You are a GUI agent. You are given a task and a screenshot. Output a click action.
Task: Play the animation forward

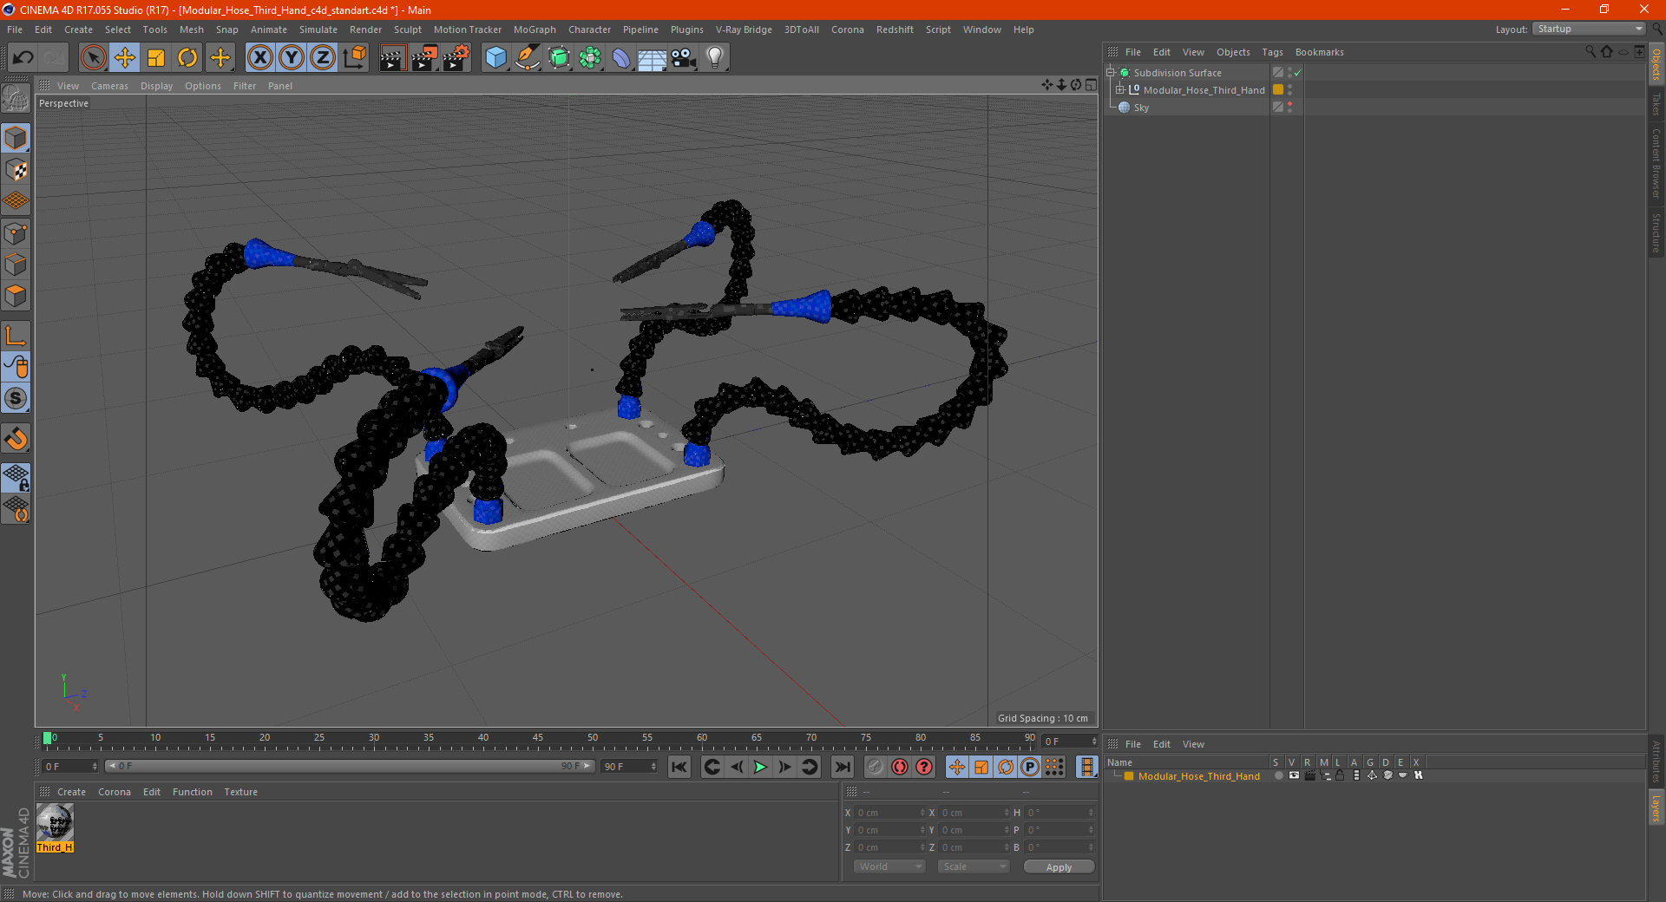(760, 767)
